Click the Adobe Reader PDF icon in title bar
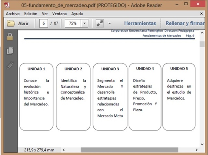This screenshot has height=155, width=208. coord(7,5)
